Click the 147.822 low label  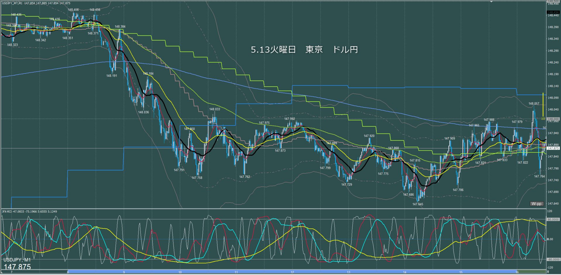tap(523, 163)
